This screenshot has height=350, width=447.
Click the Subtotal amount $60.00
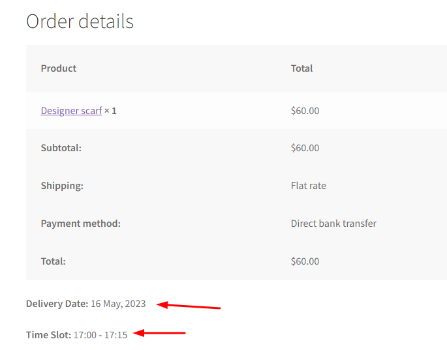(x=305, y=148)
